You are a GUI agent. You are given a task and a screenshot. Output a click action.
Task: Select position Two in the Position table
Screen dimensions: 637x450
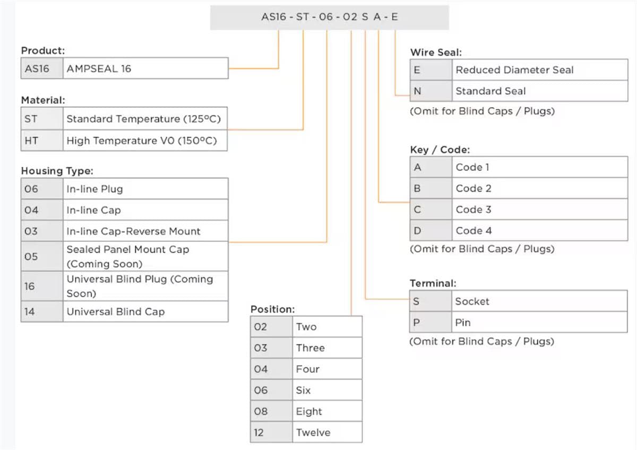click(306, 327)
